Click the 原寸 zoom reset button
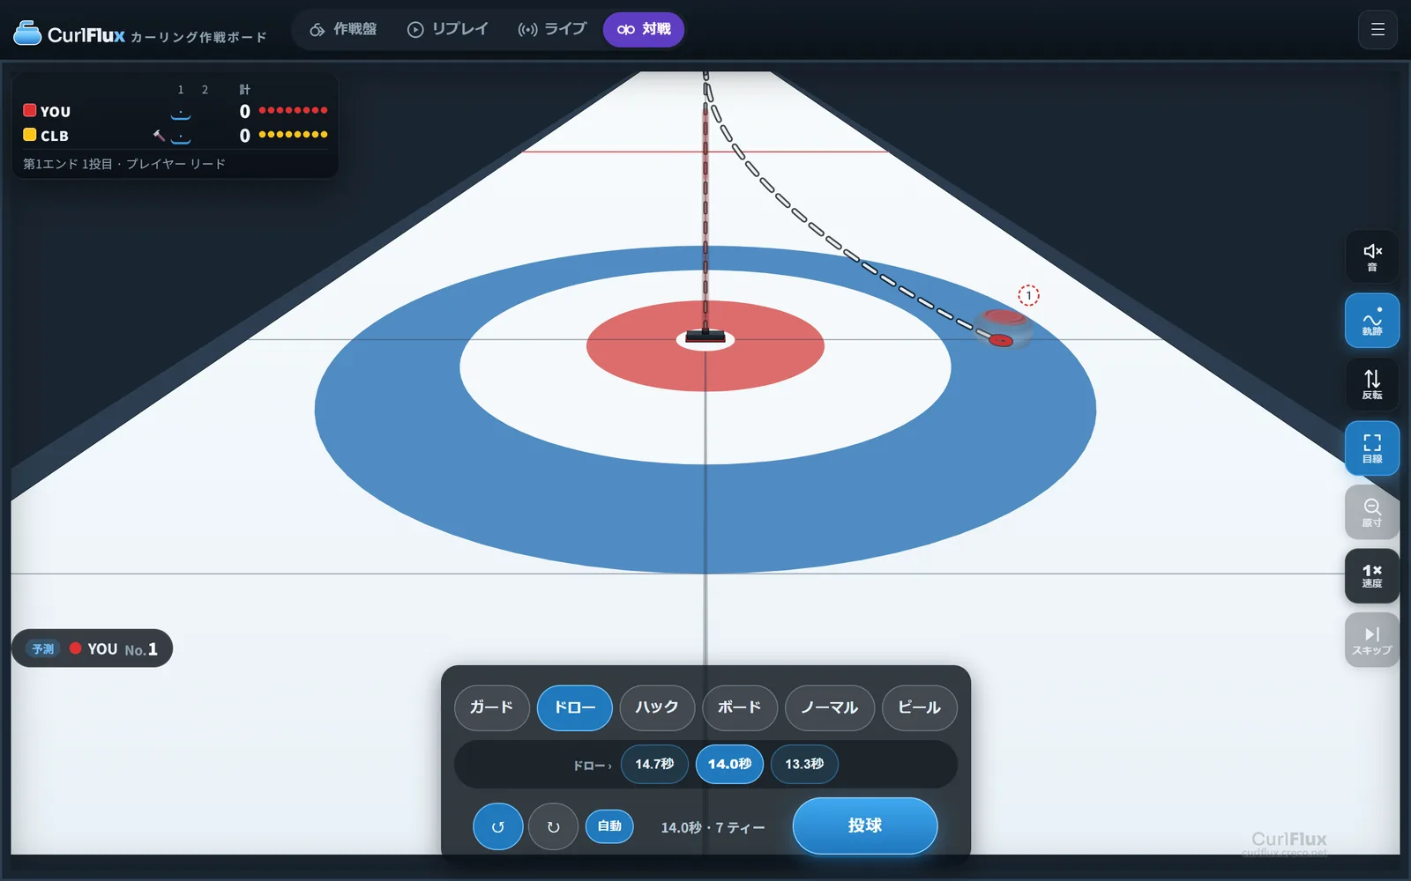 [x=1372, y=512]
